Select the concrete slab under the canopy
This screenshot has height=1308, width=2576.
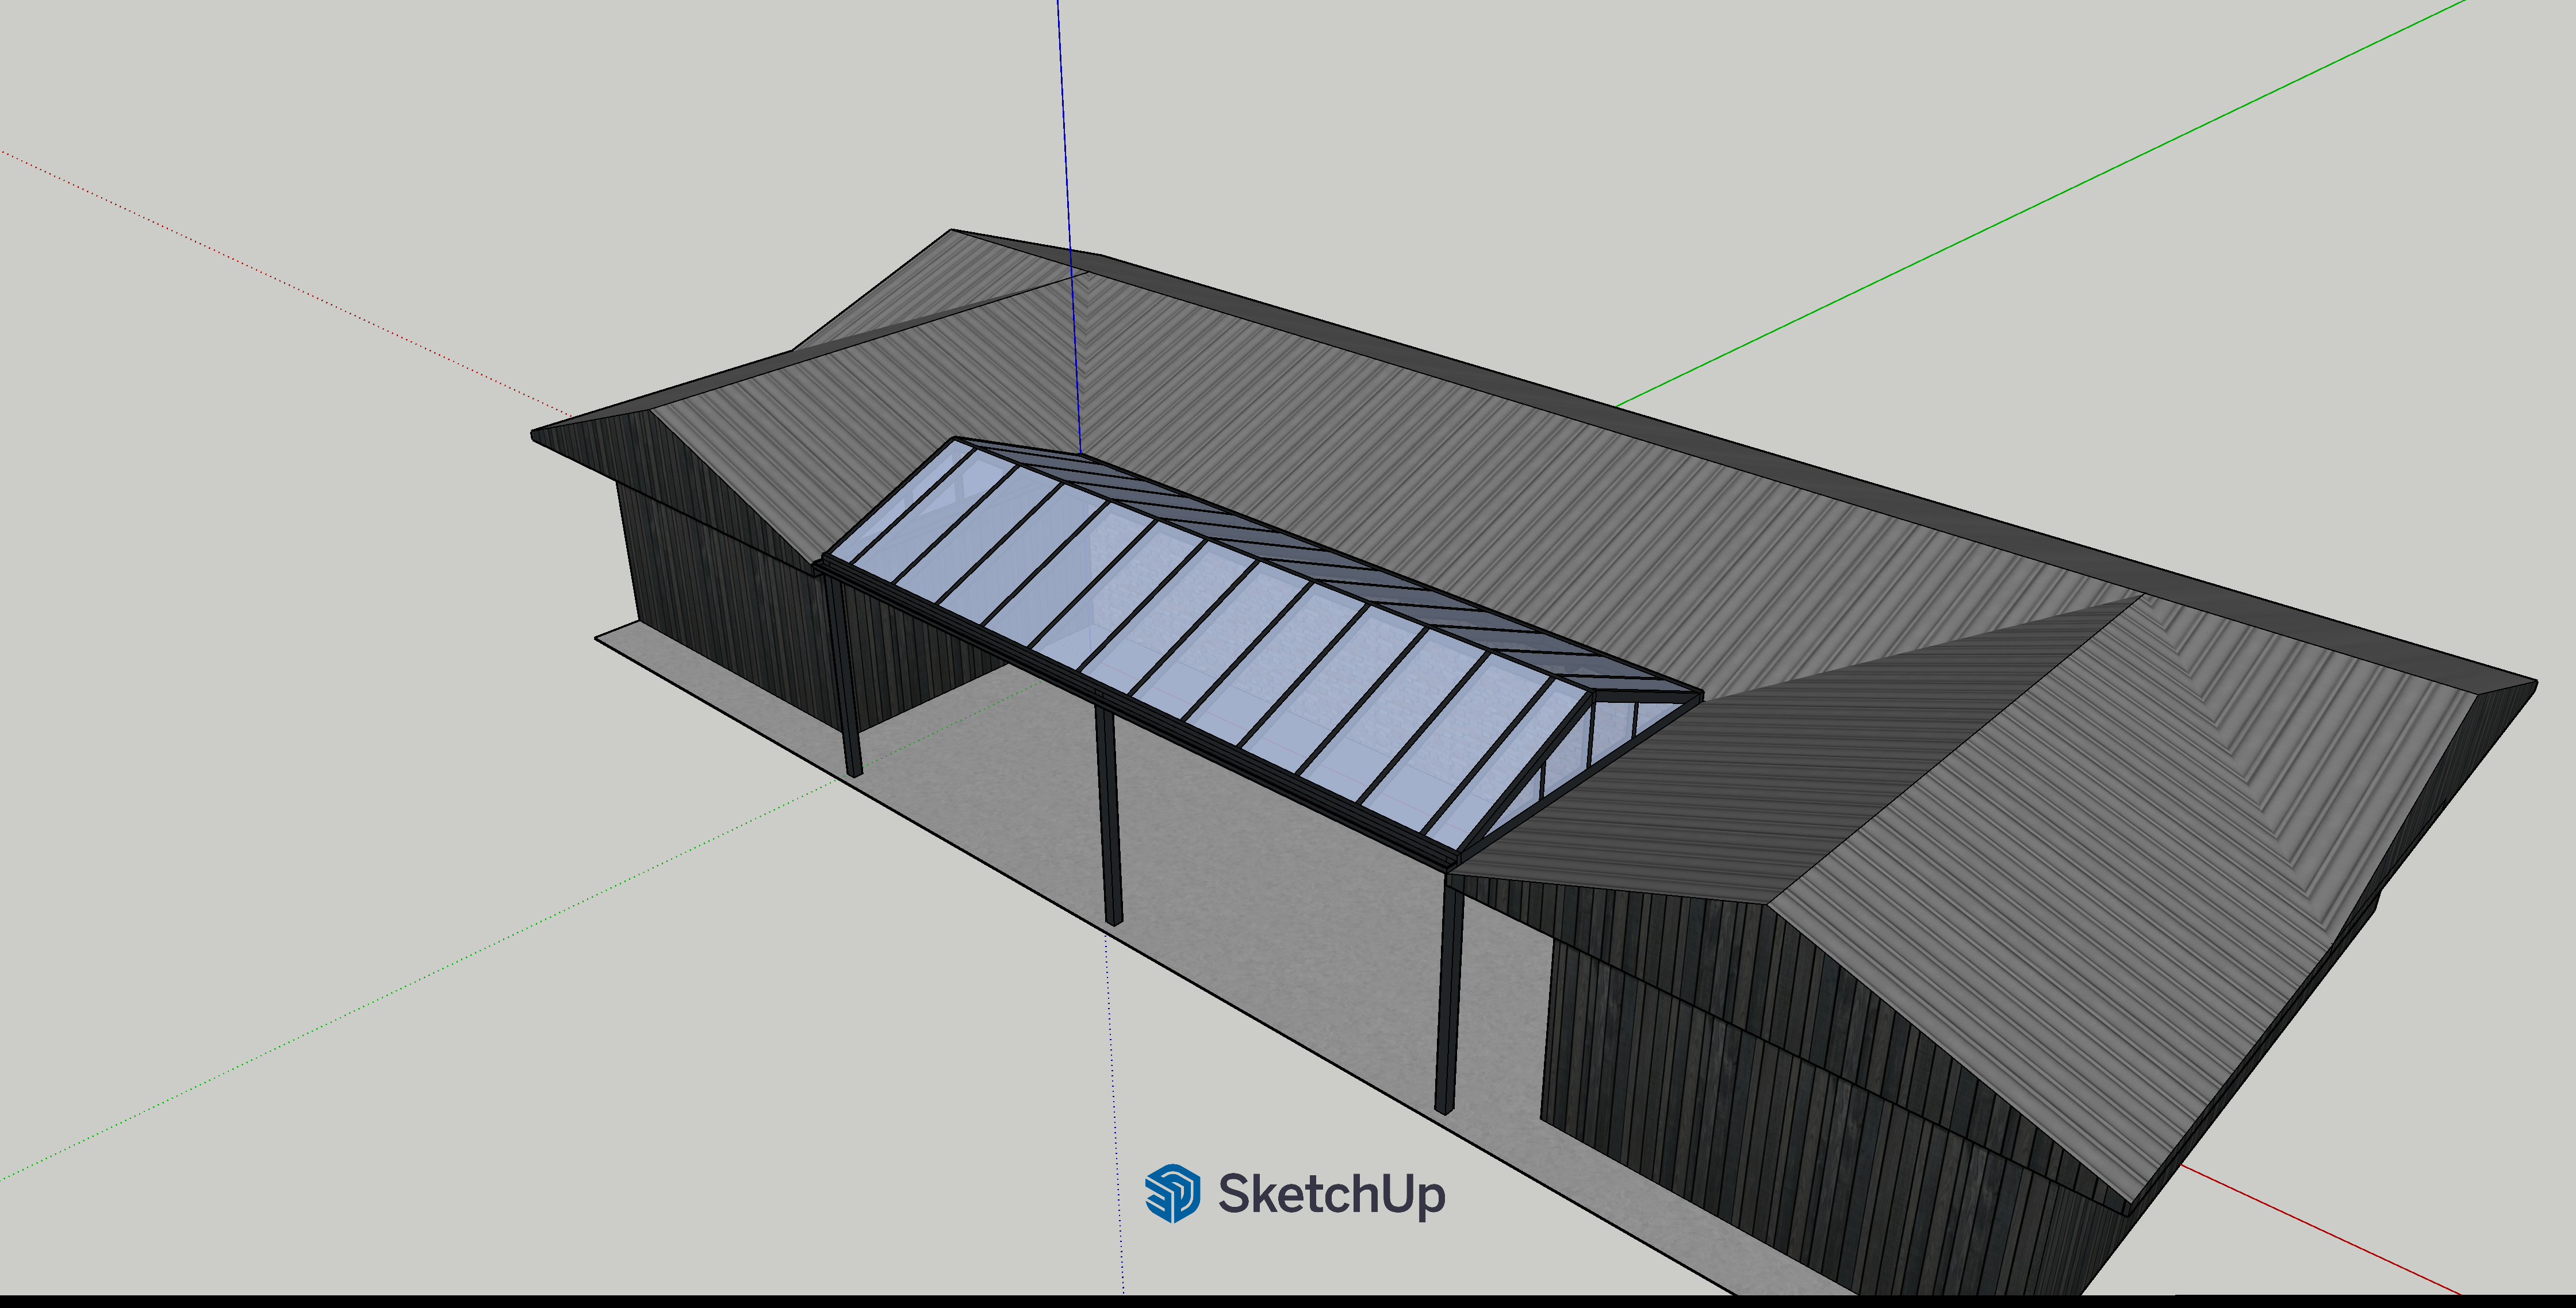tap(1250, 899)
